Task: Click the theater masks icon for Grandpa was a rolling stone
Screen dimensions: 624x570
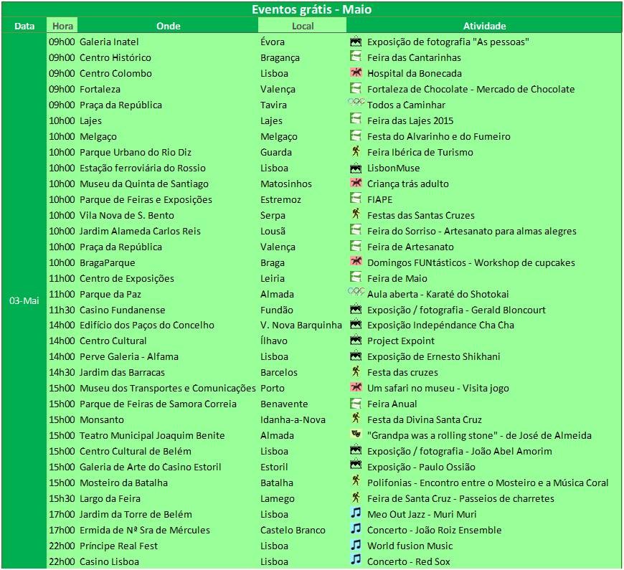Action: [355, 435]
